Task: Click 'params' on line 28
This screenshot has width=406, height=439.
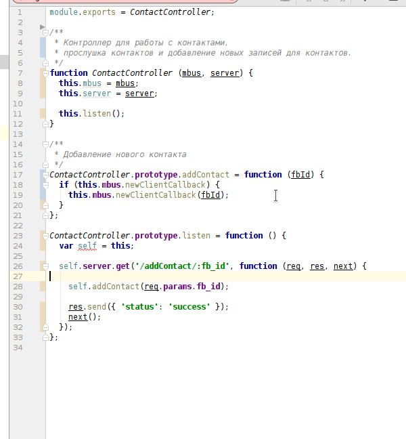Action: click(x=177, y=287)
